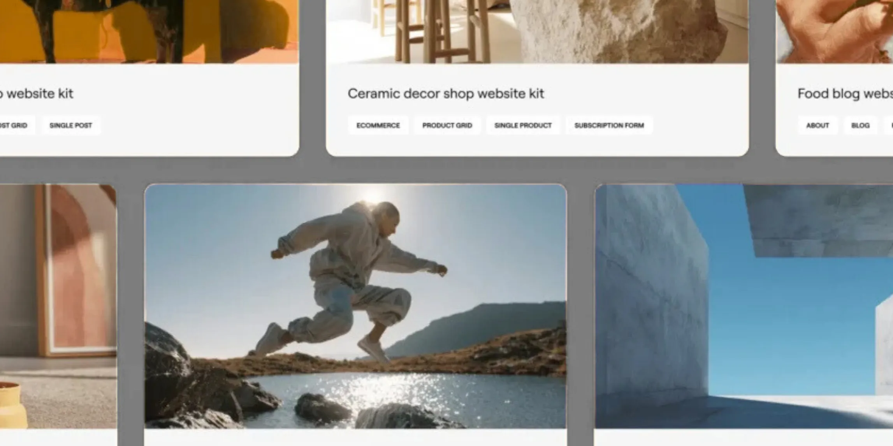Click the white footer under concrete architecture photo
893x446 pixels.
744,438
